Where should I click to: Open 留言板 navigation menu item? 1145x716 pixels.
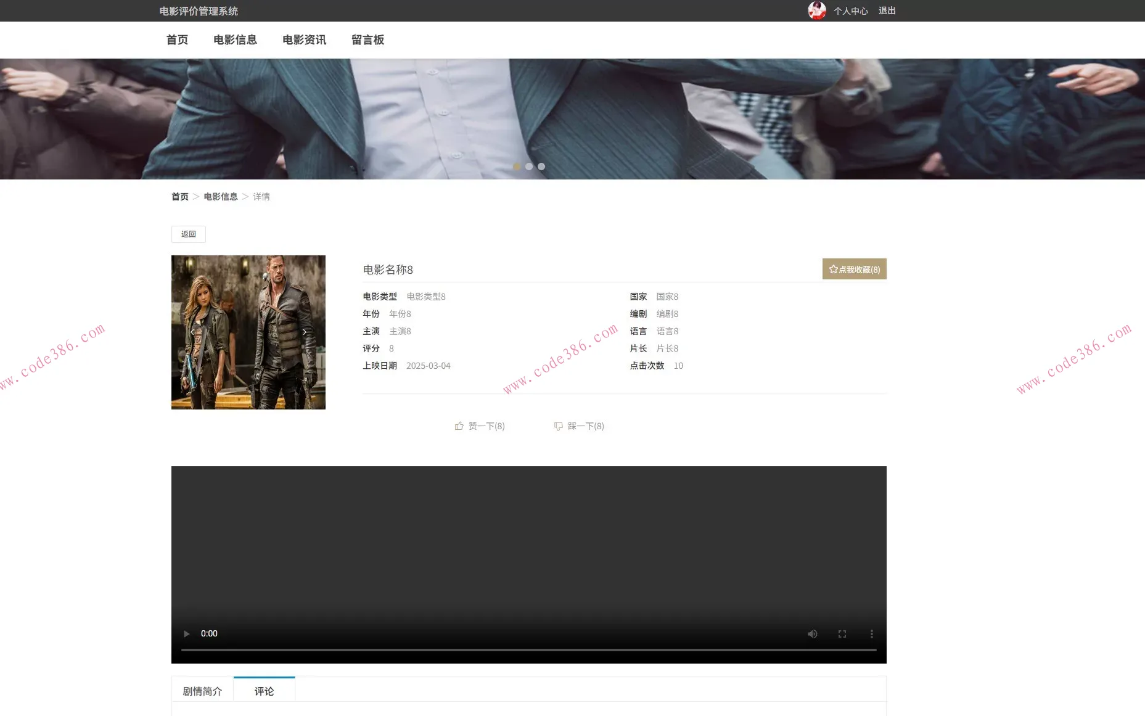pyautogui.click(x=368, y=40)
